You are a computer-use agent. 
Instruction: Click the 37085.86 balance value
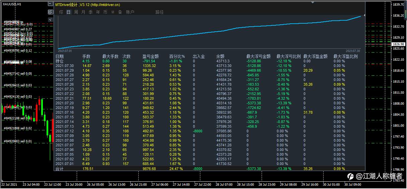coord(224,131)
